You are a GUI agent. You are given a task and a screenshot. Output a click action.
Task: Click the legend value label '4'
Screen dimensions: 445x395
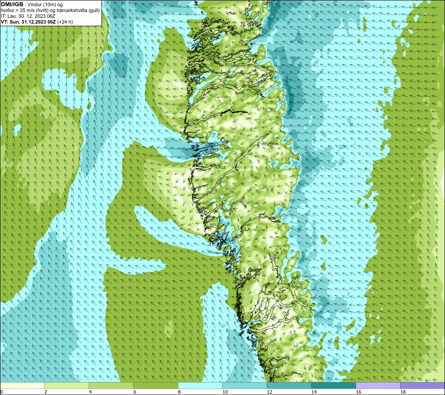(x=90, y=392)
